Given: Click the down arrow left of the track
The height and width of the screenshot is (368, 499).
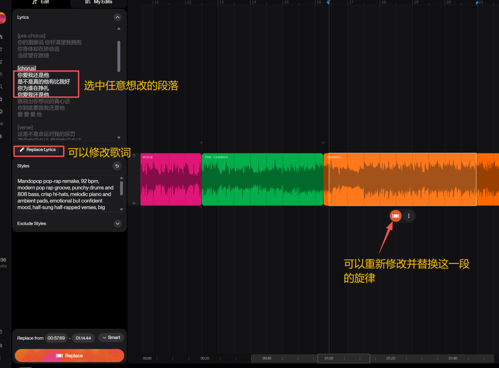Looking at the screenshot, I should 134,203.
